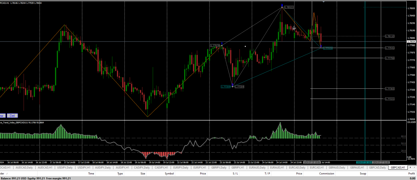Go to the CADJPY,H1 chart tab

[161, 168]
